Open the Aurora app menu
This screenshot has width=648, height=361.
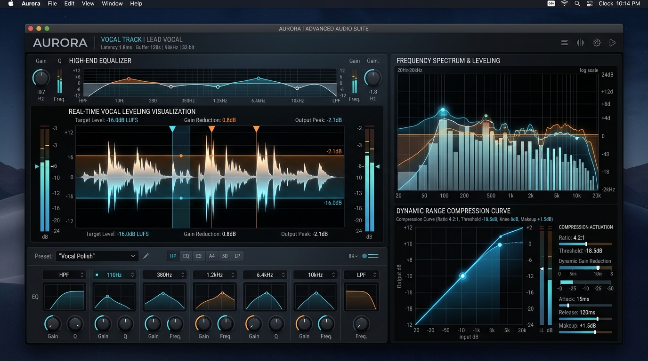31,3
